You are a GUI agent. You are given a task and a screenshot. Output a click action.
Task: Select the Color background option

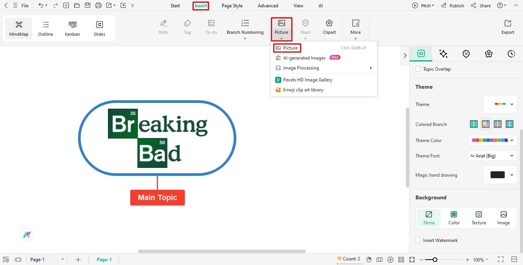tap(454, 218)
